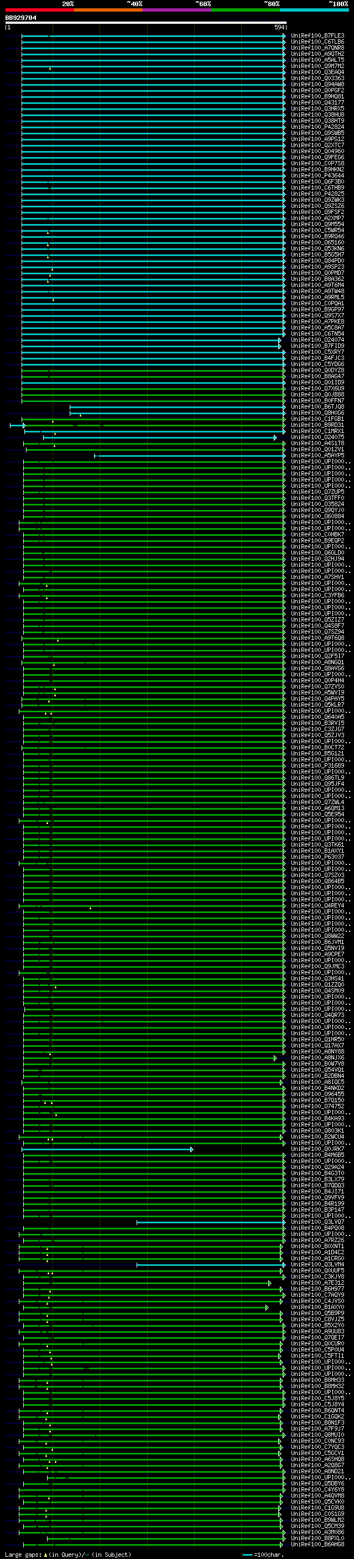Select the UniRef100_A9TW48 label
The height and width of the screenshot is (1559, 354).
(x=317, y=291)
